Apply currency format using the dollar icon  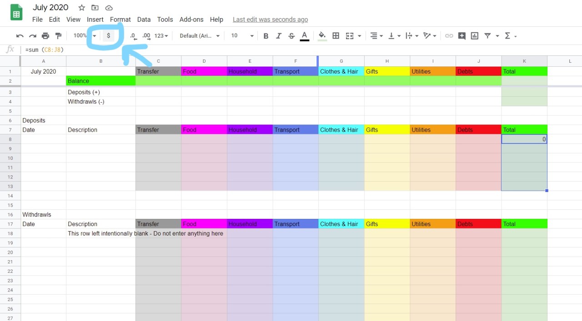(108, 35)
